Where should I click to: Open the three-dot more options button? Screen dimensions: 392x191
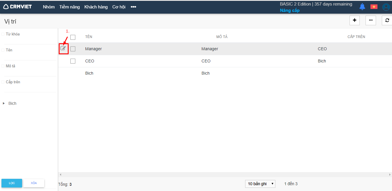[371, 20]
